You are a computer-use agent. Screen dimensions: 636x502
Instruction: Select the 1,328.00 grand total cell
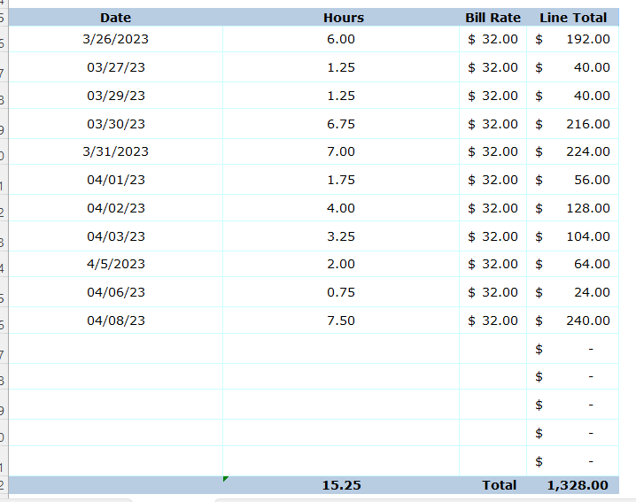[573, 485]
